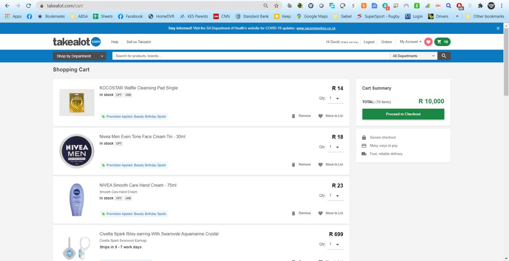
Task: Open Civetta Spark Riley earring title
Action: [159, 234]
